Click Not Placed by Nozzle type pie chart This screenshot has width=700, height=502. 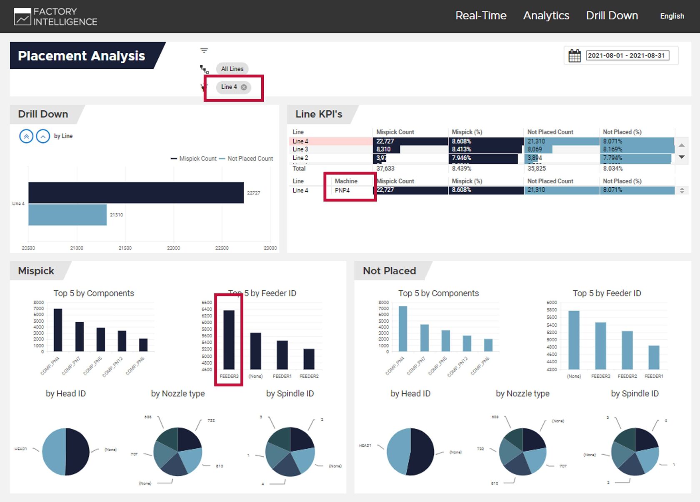(522, 452)
